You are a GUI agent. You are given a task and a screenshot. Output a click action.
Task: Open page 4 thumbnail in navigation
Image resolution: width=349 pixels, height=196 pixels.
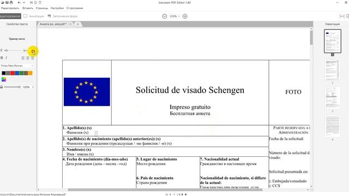click(333, 126)
